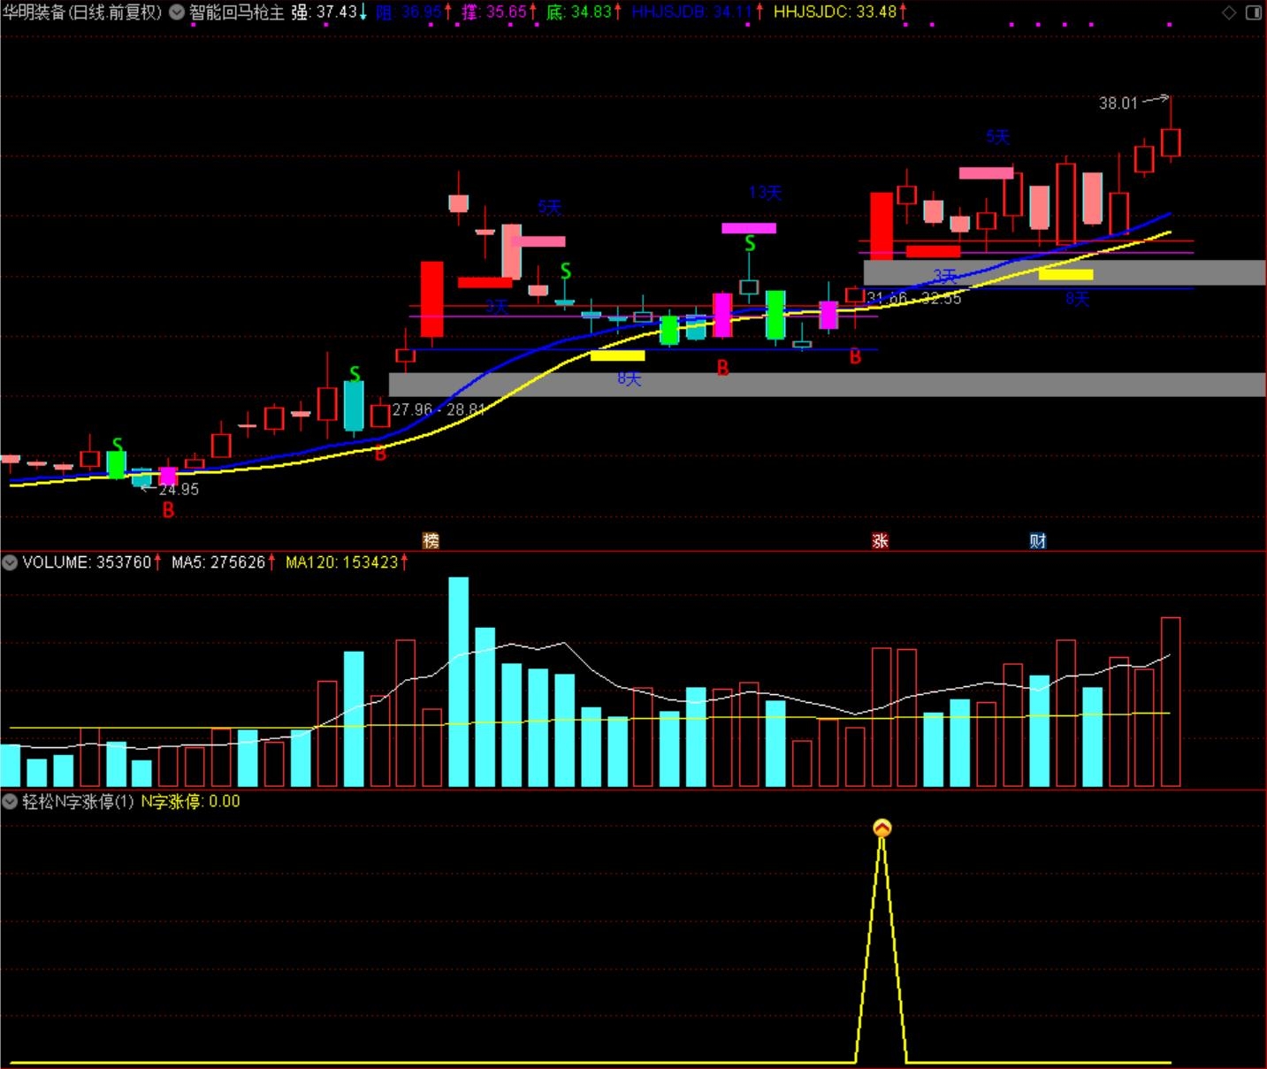Click the 31.06 - 32.55 range label

coord(913,299)
